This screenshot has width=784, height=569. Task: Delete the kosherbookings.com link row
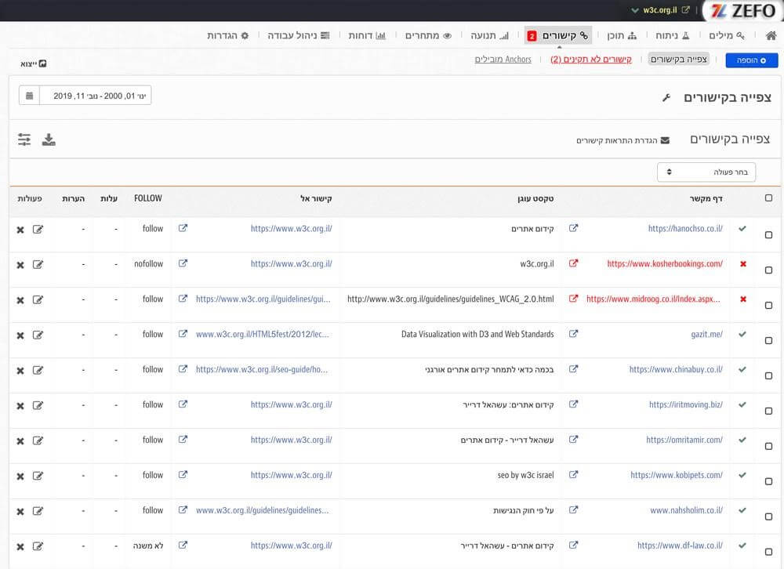click(20, 265)
